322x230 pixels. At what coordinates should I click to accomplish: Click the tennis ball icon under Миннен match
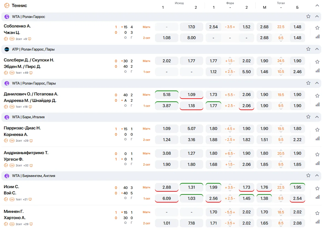tap(6, 224)
